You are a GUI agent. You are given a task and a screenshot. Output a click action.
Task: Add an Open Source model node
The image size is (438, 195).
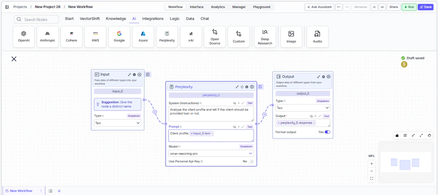click(x=215, y=37)
